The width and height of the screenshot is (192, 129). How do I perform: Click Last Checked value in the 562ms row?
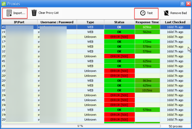tap(175, 32)
